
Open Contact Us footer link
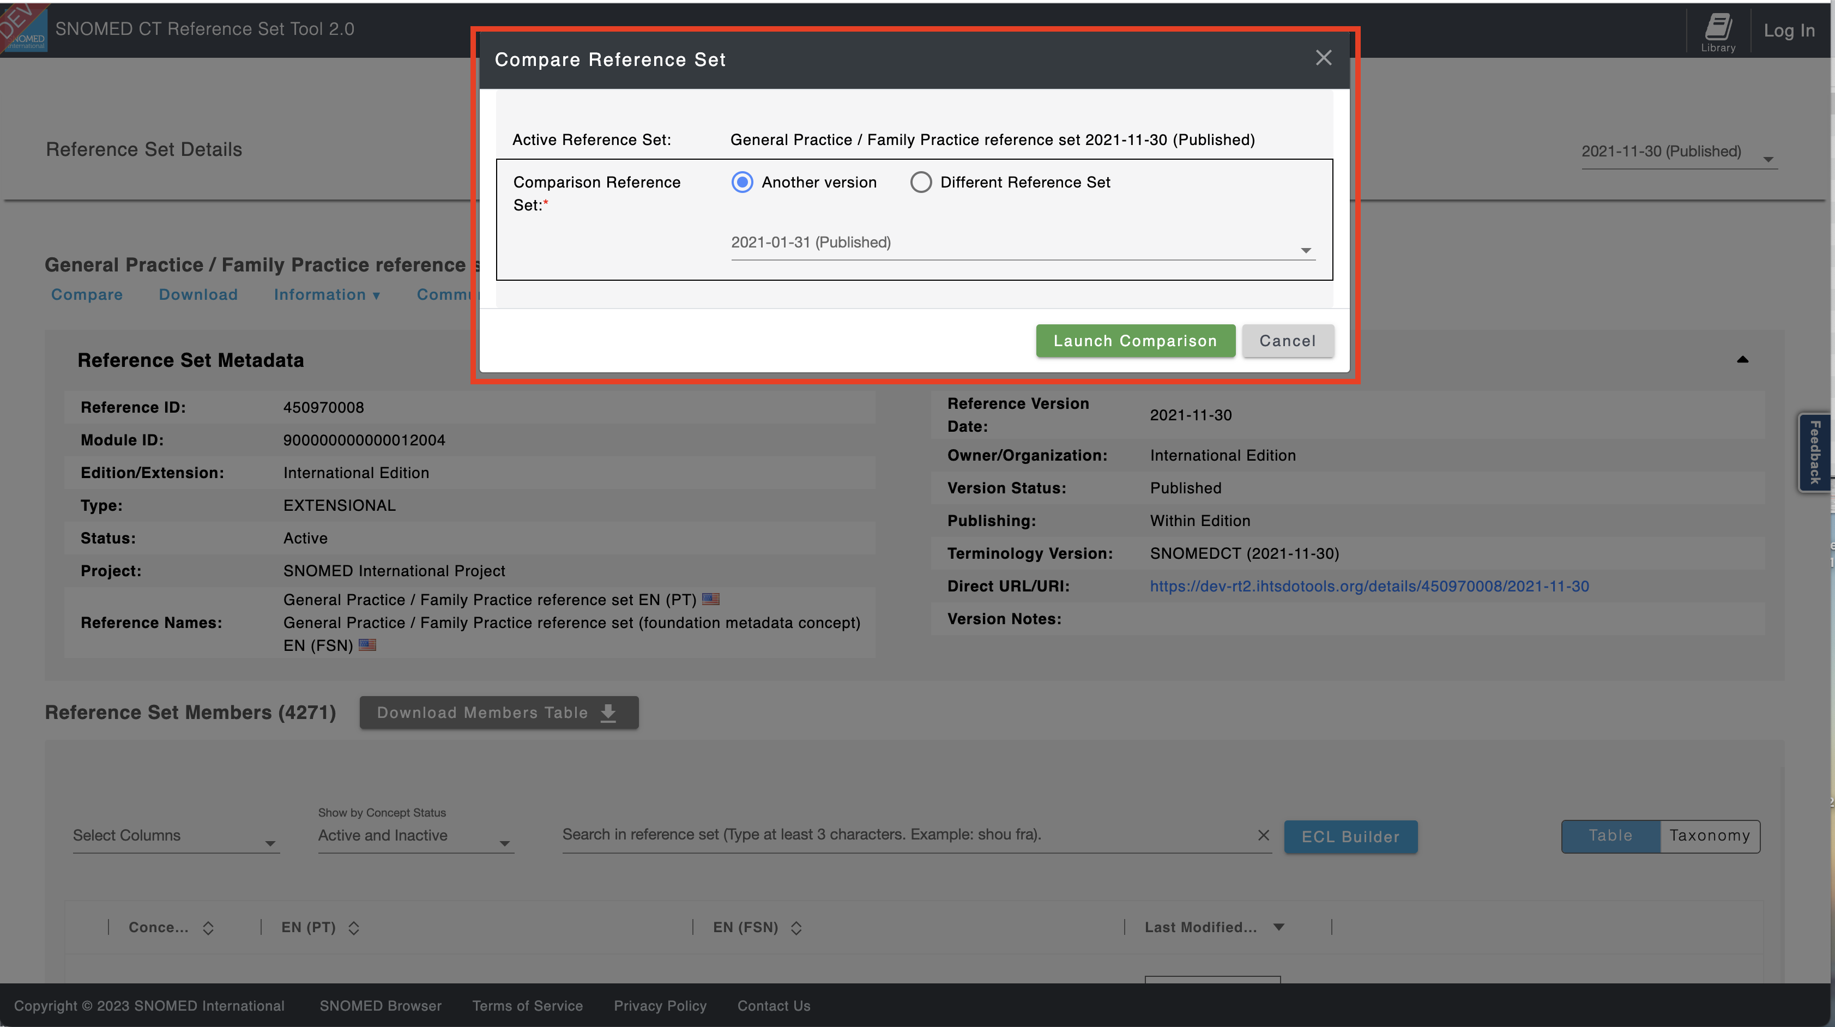pyautogui.click(x=774, y=1006)
